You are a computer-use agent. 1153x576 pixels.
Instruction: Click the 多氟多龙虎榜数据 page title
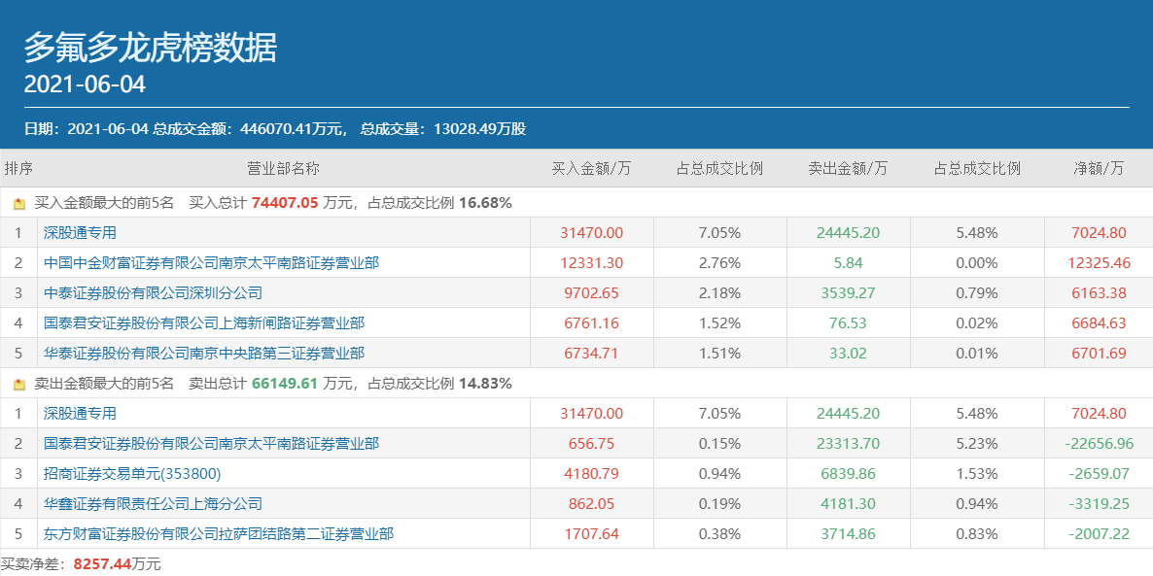coord(151,47)
